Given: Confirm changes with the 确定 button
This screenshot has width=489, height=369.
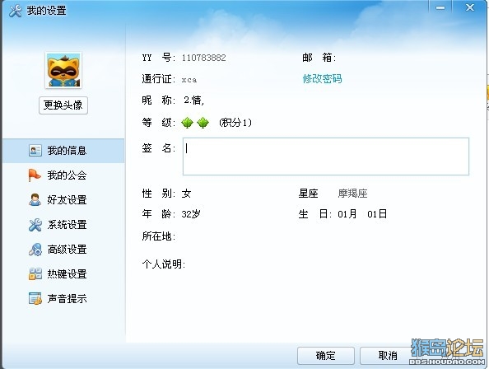Looking at the screenshot, I should [x=325, y=356].
